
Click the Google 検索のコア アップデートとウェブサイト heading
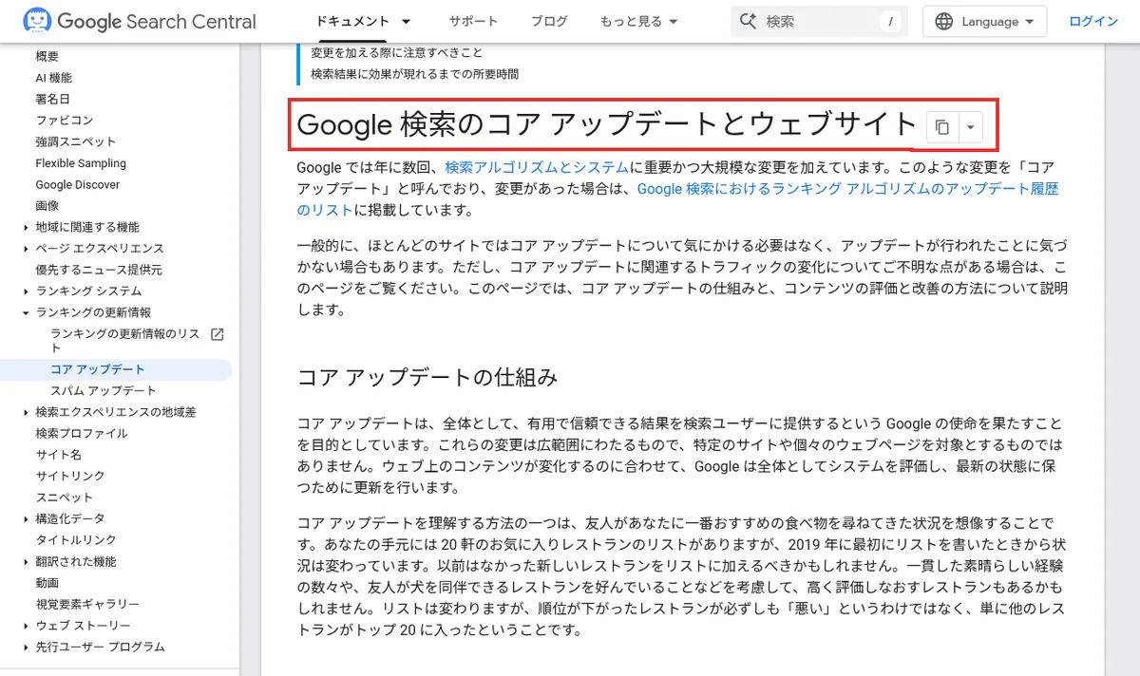pyautogui.click(x=607, y=124)
